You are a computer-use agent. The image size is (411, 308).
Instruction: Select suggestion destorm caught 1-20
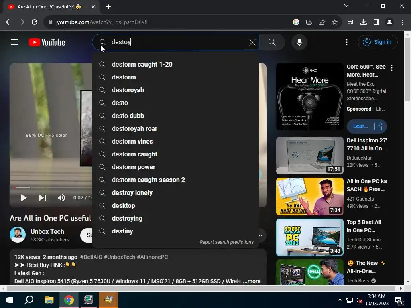175,65
